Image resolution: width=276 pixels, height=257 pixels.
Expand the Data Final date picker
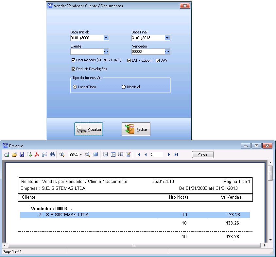pos(167,38)
